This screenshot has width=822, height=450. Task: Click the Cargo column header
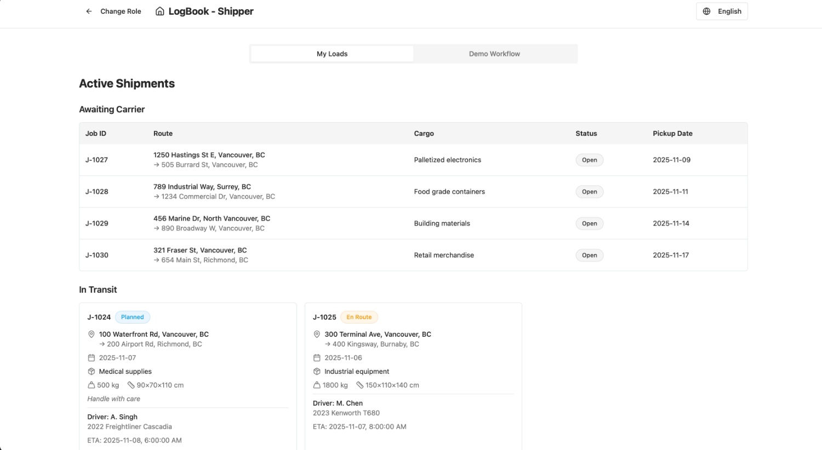[424, 134]
